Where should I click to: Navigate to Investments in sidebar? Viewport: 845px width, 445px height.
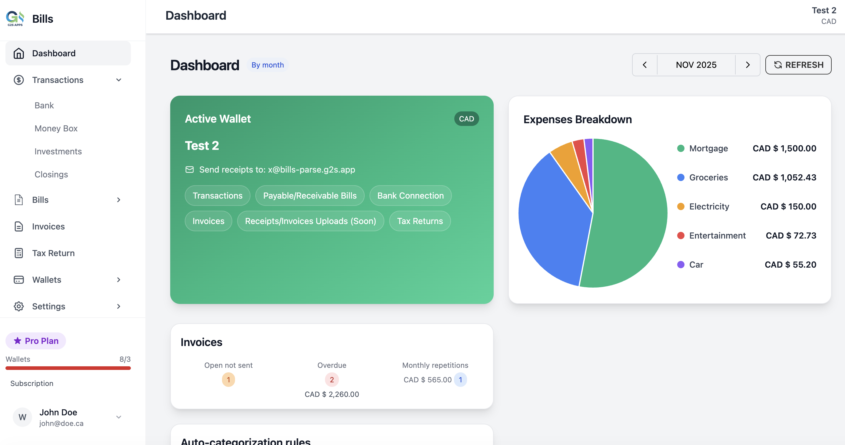pyautogui.click(x=58, y=151)
